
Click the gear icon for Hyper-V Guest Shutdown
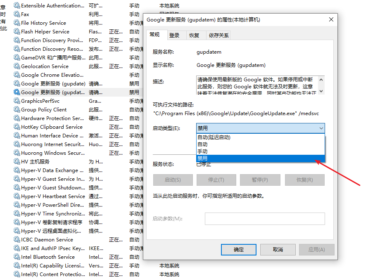(17, 188)
